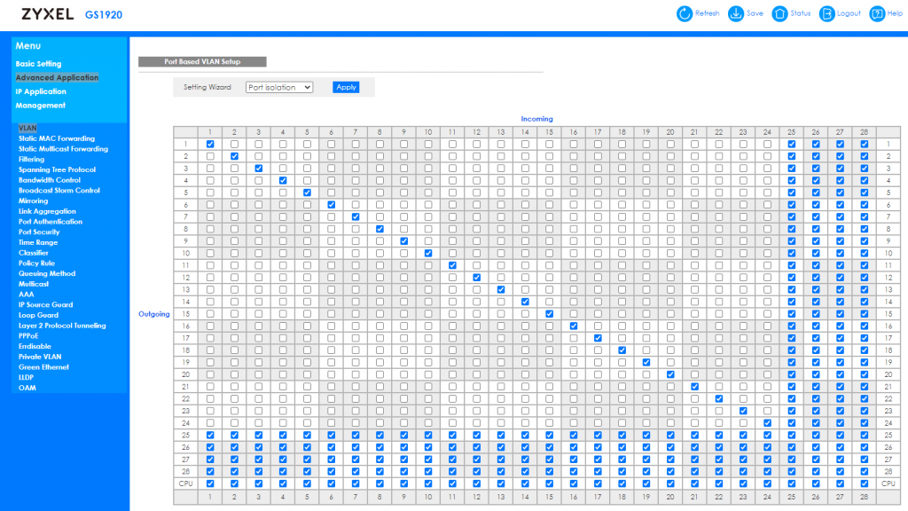This screenshot has height=511, width=908.
Task: Expand the Management menu
Action: point(40,106)
